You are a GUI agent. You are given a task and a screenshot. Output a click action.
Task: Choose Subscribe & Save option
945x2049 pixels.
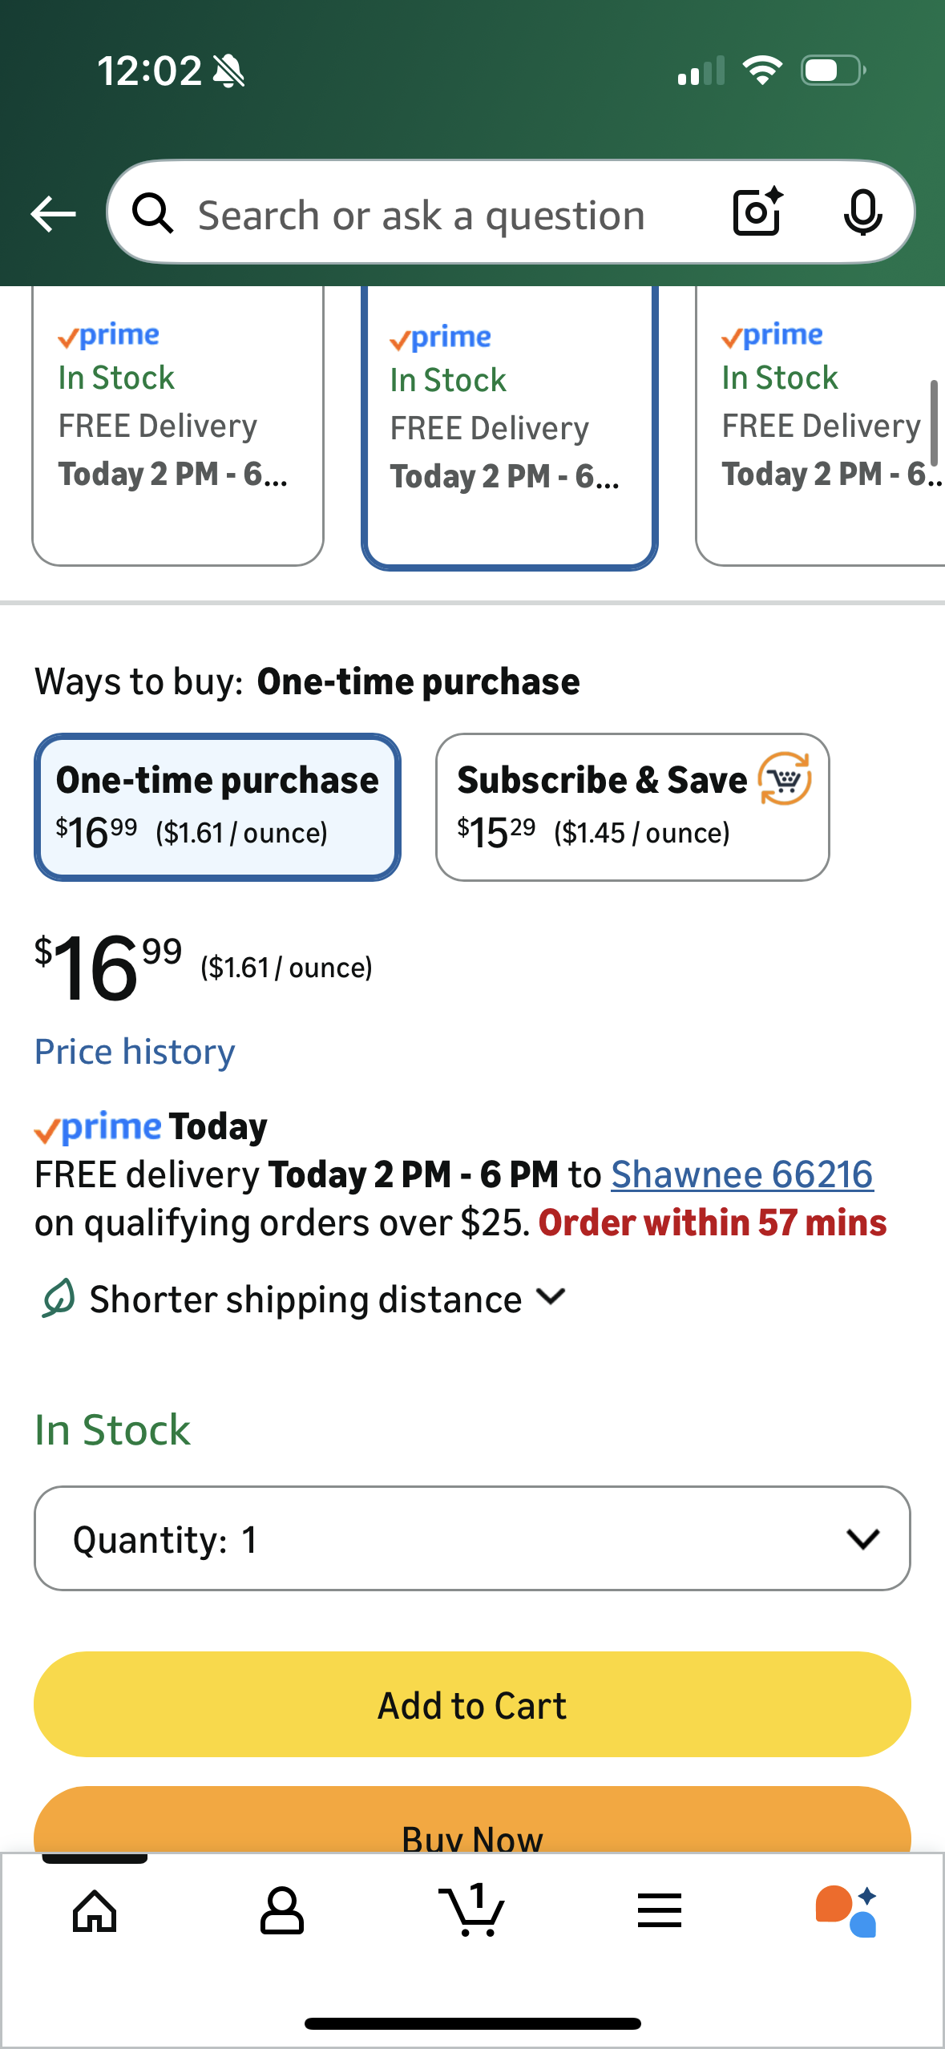click(632, 806)
